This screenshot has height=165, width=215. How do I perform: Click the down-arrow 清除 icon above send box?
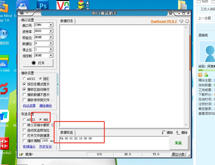pos(164,133)
